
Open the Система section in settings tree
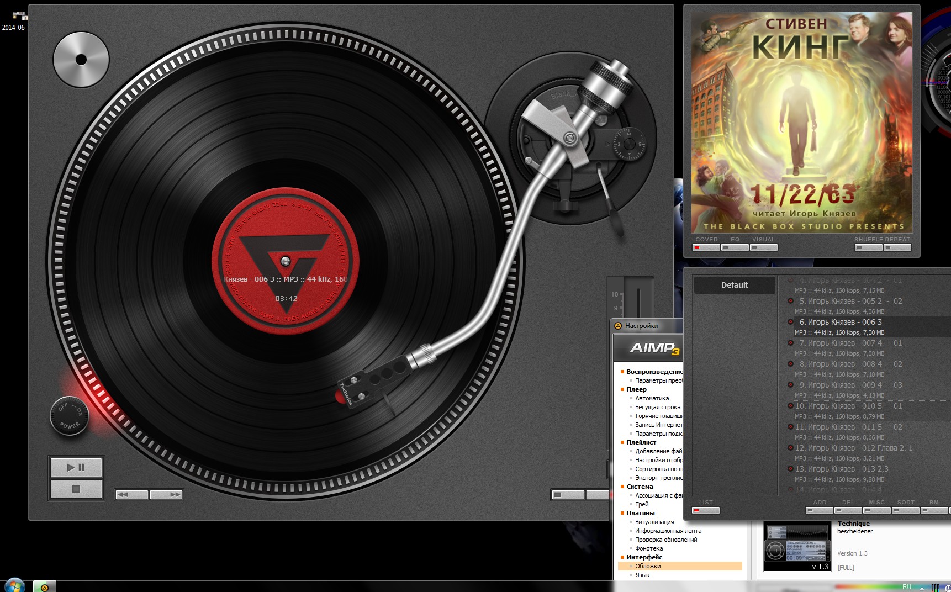(x=640, y=487)
